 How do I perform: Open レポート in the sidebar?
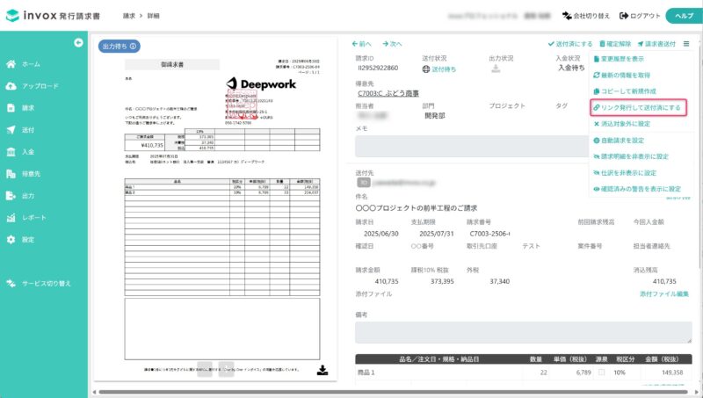[26, 218]
